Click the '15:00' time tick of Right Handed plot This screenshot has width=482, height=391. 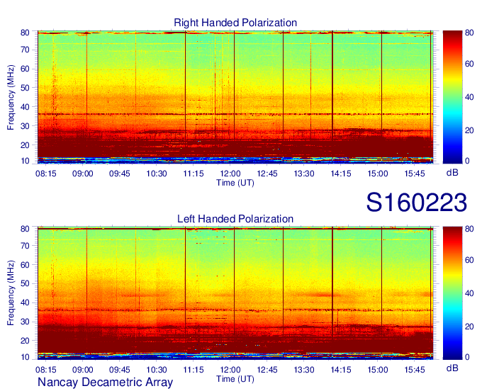pyautogui.click(x=378, y=174)
